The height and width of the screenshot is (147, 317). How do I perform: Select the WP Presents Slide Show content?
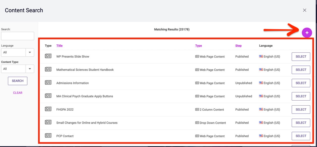coord(301,56)
